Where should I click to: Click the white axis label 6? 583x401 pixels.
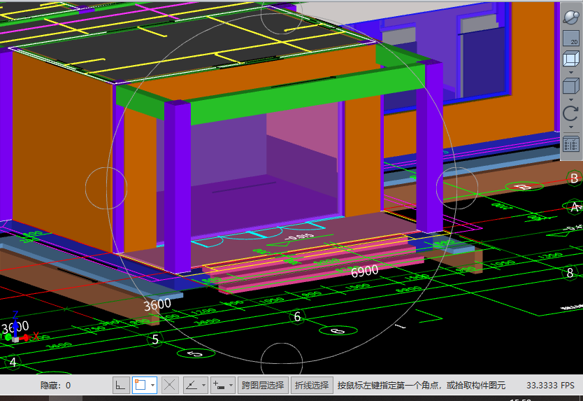pyautogui.click(x=297, y=317)
